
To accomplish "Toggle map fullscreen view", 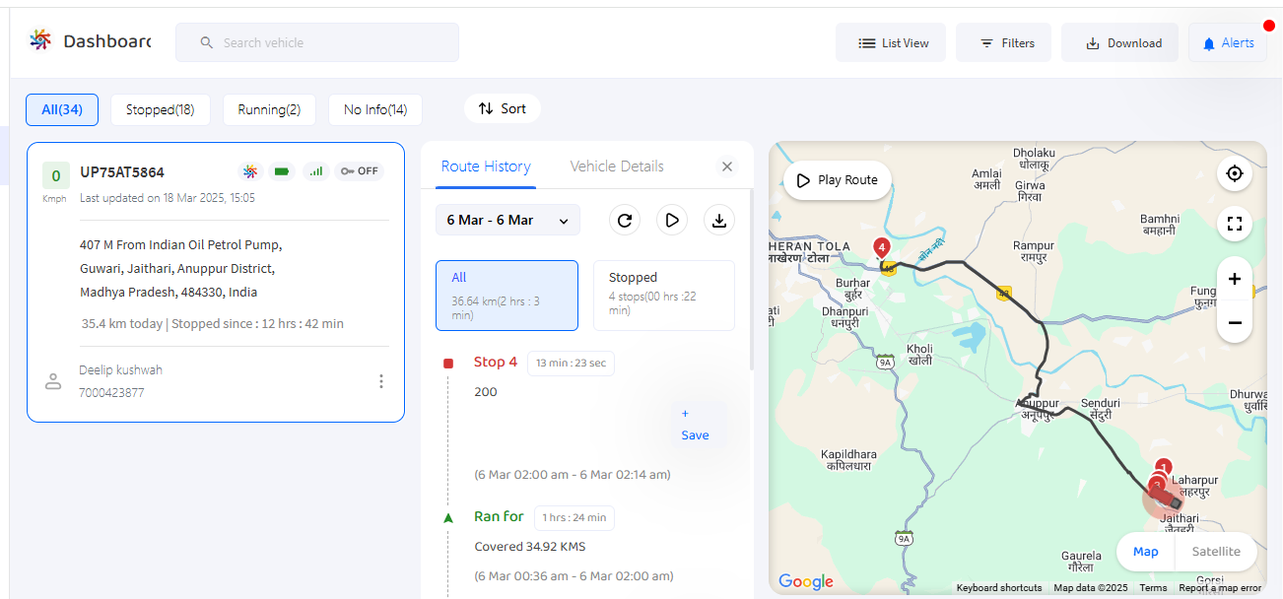I will [x=1234, y=224].
